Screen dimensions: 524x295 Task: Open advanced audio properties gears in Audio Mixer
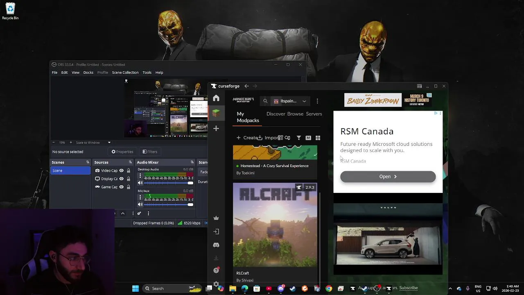tap(139, 213)
